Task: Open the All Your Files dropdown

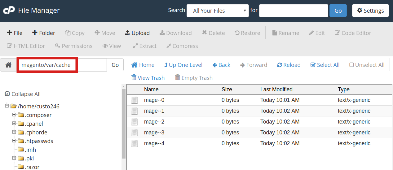Action: (x=218, y=11)
